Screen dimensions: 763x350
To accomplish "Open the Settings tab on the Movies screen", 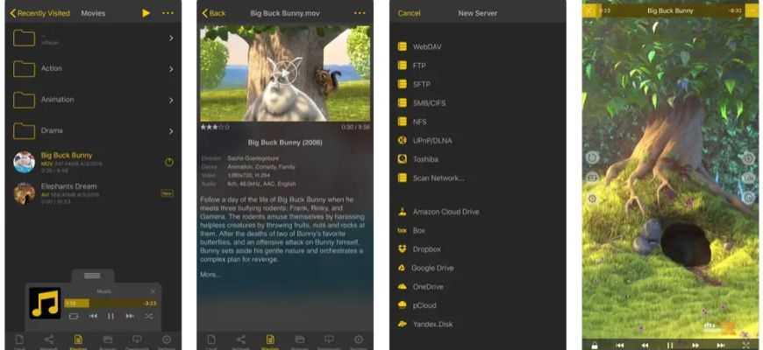I will [x=166, y=339].
